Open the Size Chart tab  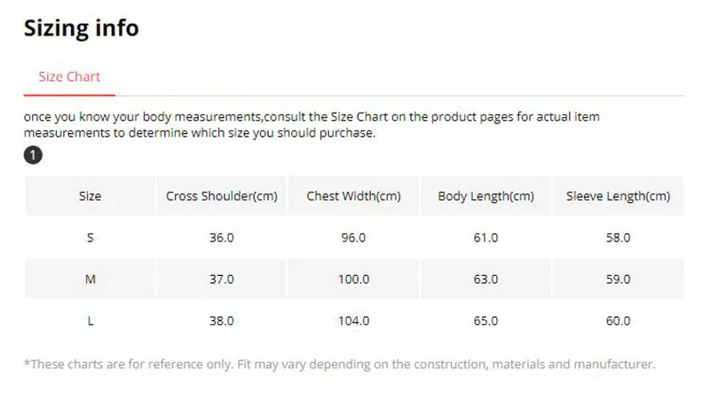click(x=69, y=76)
